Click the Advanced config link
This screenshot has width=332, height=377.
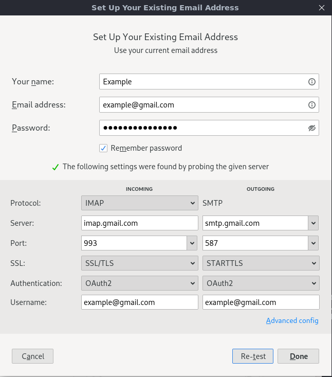point(292,320)
